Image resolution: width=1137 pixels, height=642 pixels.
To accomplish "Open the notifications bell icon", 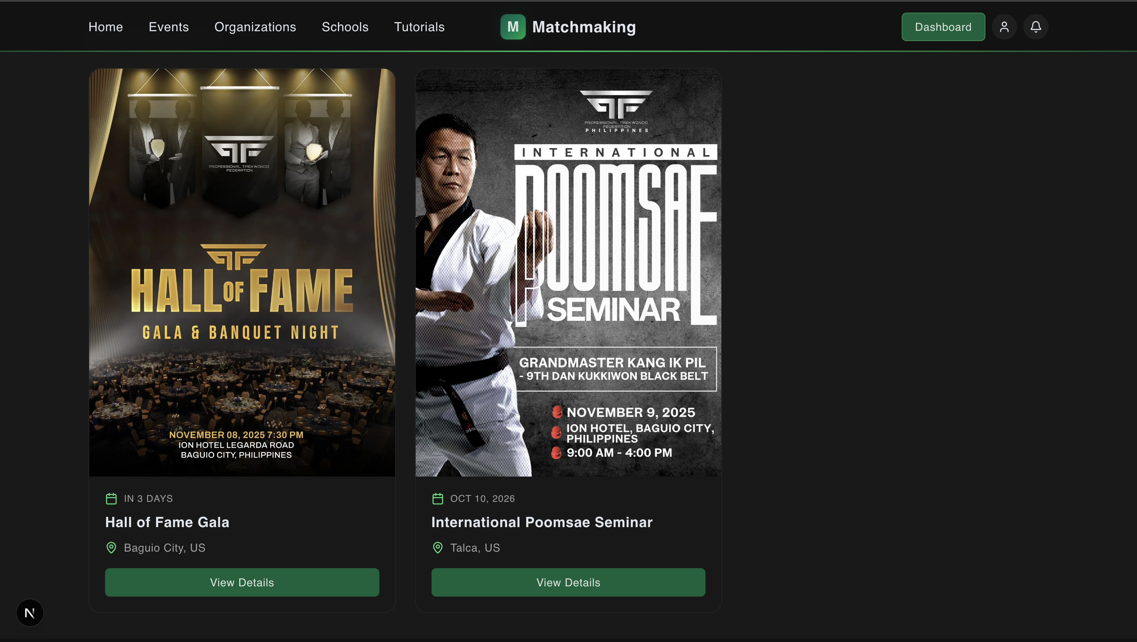I will [x=1036, y=27].
